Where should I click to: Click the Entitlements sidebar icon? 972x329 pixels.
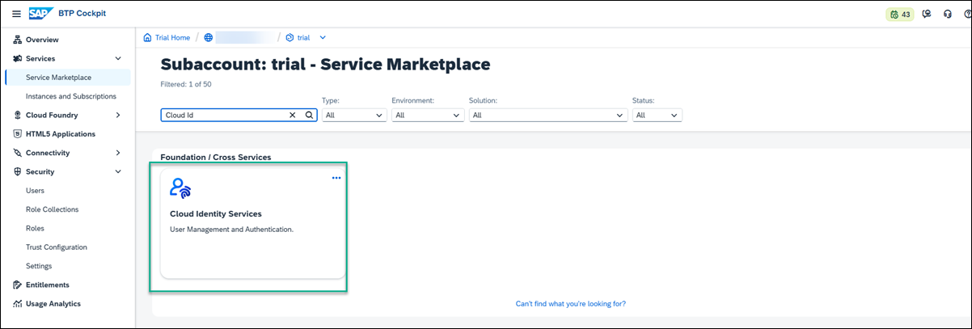[x=18, y=285]
